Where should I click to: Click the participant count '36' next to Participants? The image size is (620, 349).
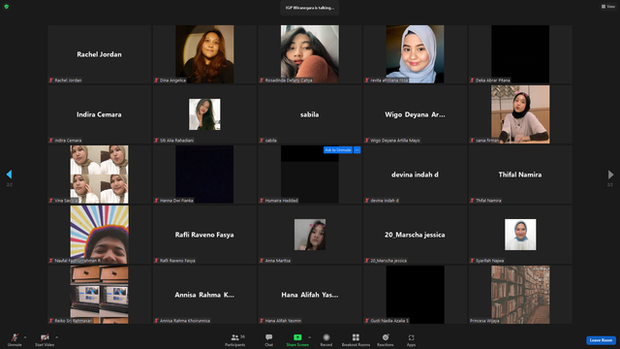click(242, 336)
